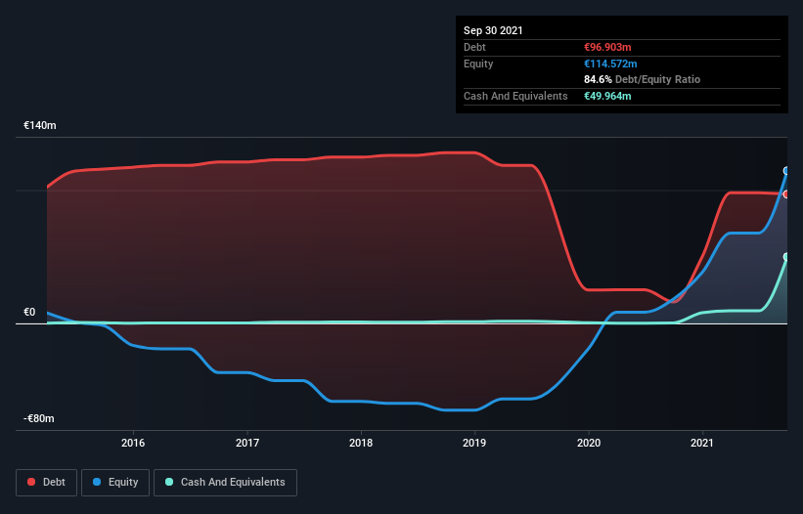Screen dimensions: 803x514
Task: Click the red Debt endpoint marker
Action: (786, 194)
